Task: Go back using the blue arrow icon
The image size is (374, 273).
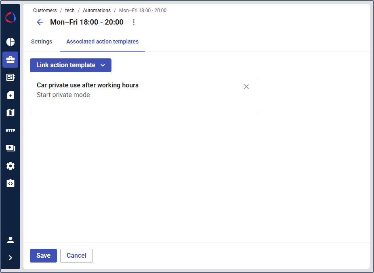Action: (x=40, y=22)
